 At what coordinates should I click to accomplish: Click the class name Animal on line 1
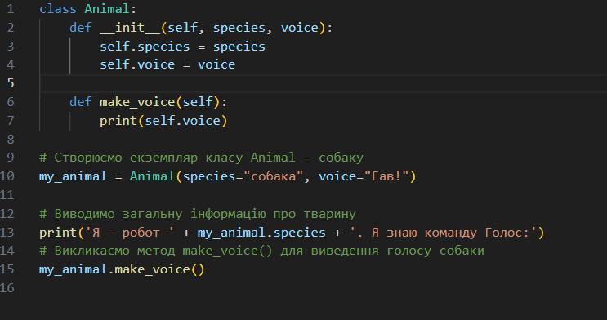pyautogui.click(x=107, y=9)
